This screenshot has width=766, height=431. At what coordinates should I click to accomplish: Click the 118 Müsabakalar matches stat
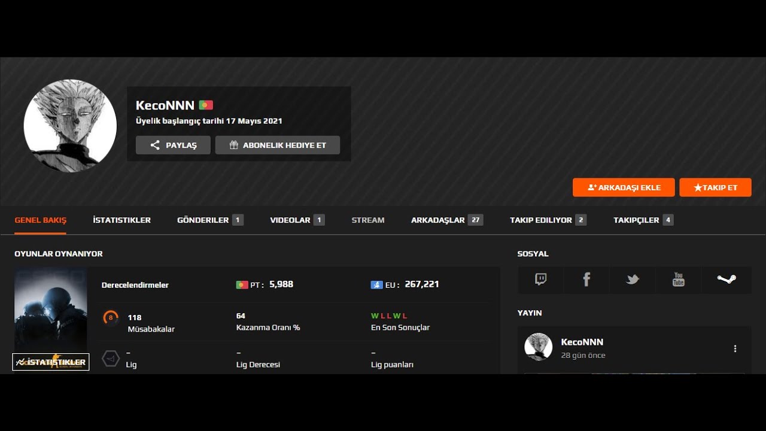click(151, 323)
